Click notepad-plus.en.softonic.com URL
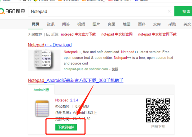Viewport: 192px width, 137px height. click(x=86, y=69)
